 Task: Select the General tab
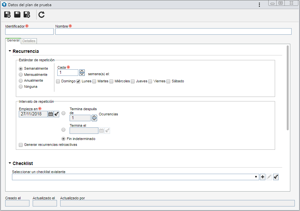(x=13, y=41)
